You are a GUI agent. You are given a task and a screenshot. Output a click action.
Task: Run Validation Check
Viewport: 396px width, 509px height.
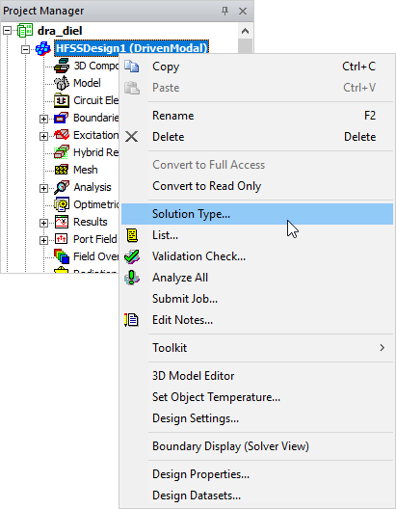(257, 256)
